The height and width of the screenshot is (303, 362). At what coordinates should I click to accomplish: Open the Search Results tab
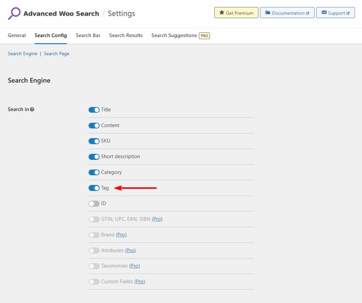(126, 35)
